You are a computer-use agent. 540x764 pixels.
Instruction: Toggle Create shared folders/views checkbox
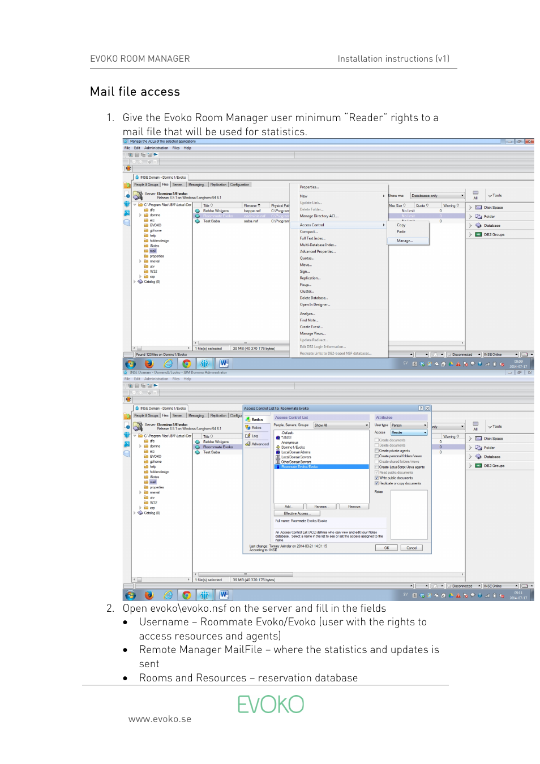click(376, 462)
